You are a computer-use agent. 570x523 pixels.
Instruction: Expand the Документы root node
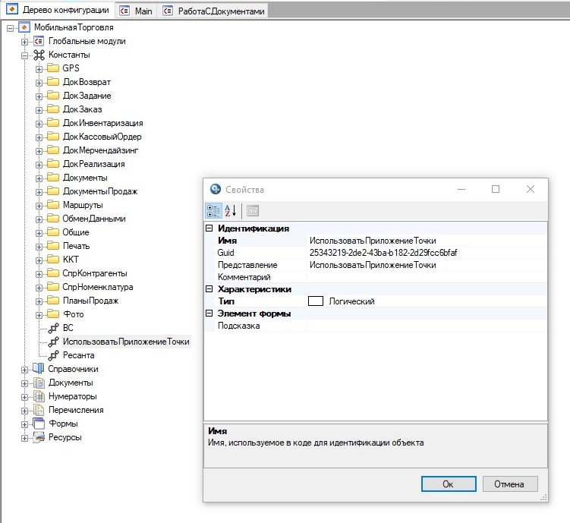(x=25, y=383)
